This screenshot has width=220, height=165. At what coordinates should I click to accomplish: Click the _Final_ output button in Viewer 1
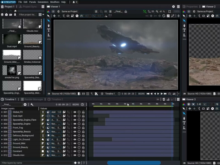pyautogui.click(x=118, y=12)
